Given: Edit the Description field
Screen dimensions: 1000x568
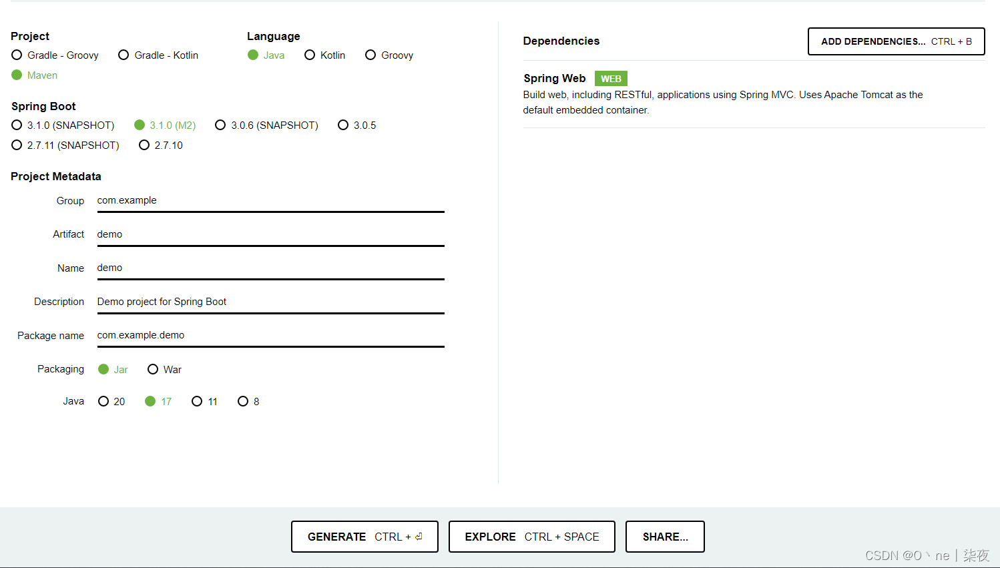Looking at the screenshot, I should coord(271,302).
